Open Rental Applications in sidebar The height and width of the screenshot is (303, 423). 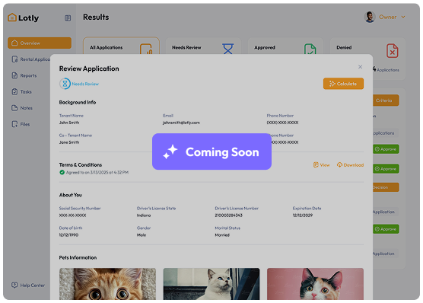click(x=30, y=59)
